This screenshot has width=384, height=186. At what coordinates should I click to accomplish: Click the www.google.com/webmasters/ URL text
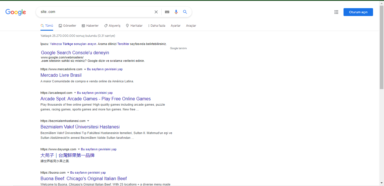point(62,57)
